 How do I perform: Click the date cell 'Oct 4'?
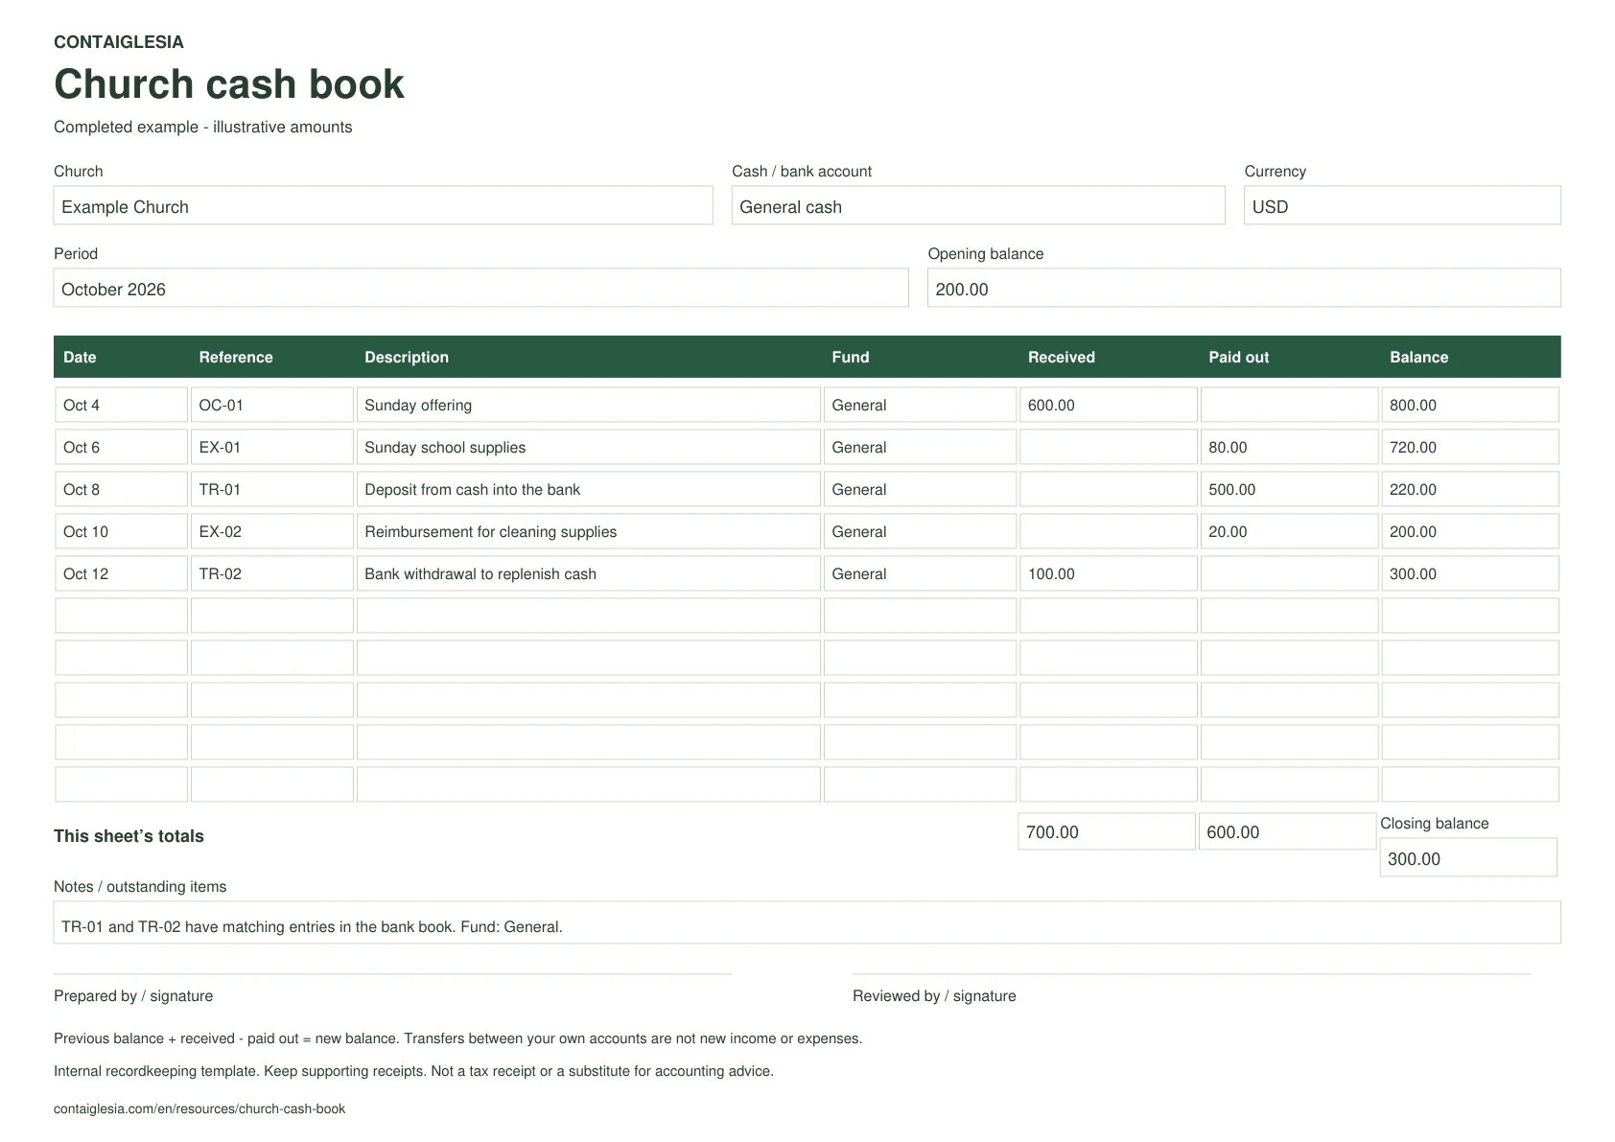point(122,406)
